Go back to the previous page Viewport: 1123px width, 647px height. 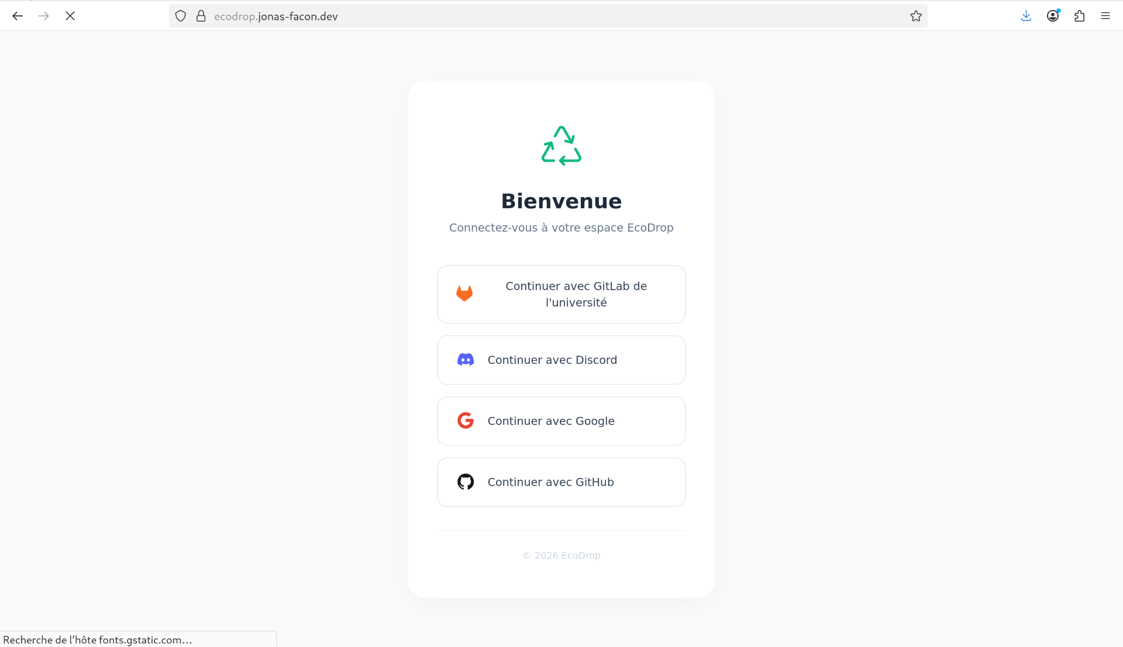18,16
